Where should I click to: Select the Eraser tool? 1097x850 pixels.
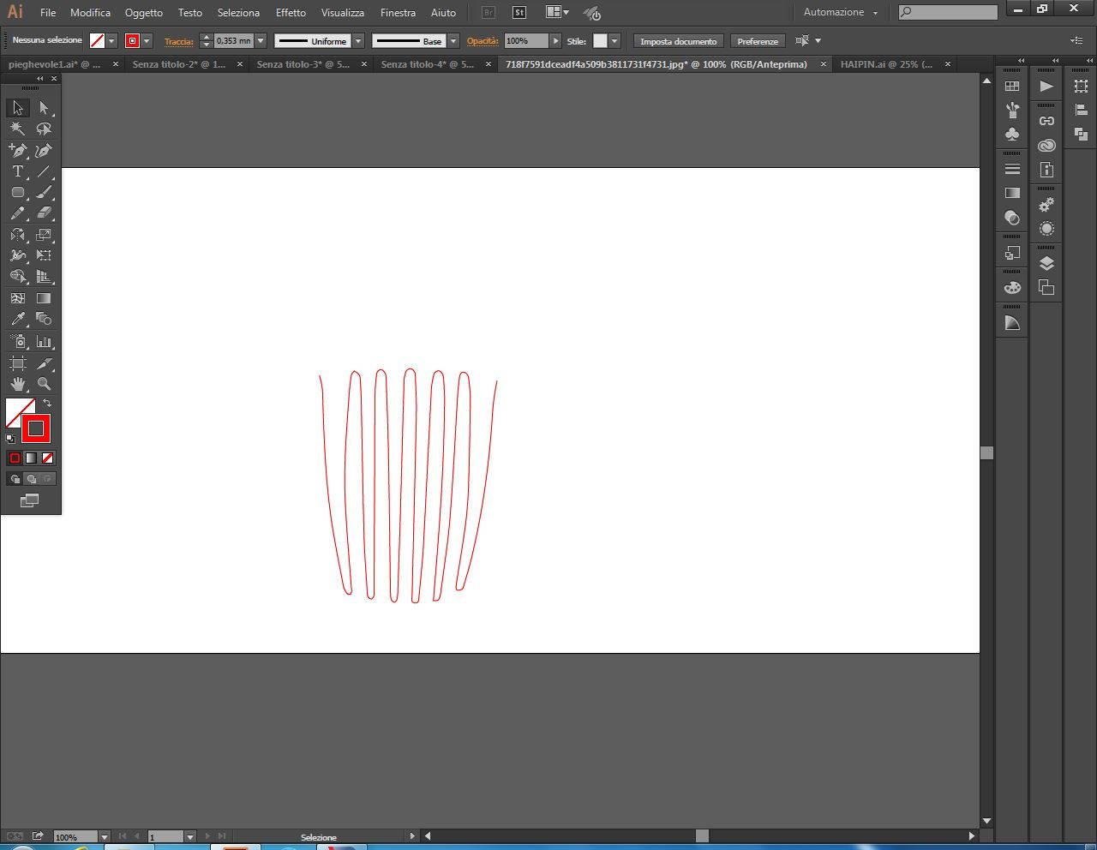44,213
